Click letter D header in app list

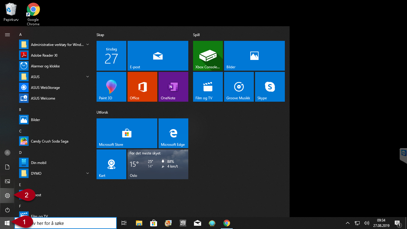pos(20,153)
